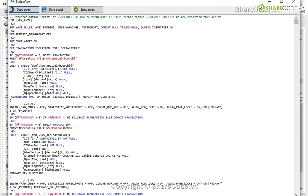Place cursor on USE [HRM_LYTC] line
This screenshot has height=196, width=308.
(x=21, y=20)
